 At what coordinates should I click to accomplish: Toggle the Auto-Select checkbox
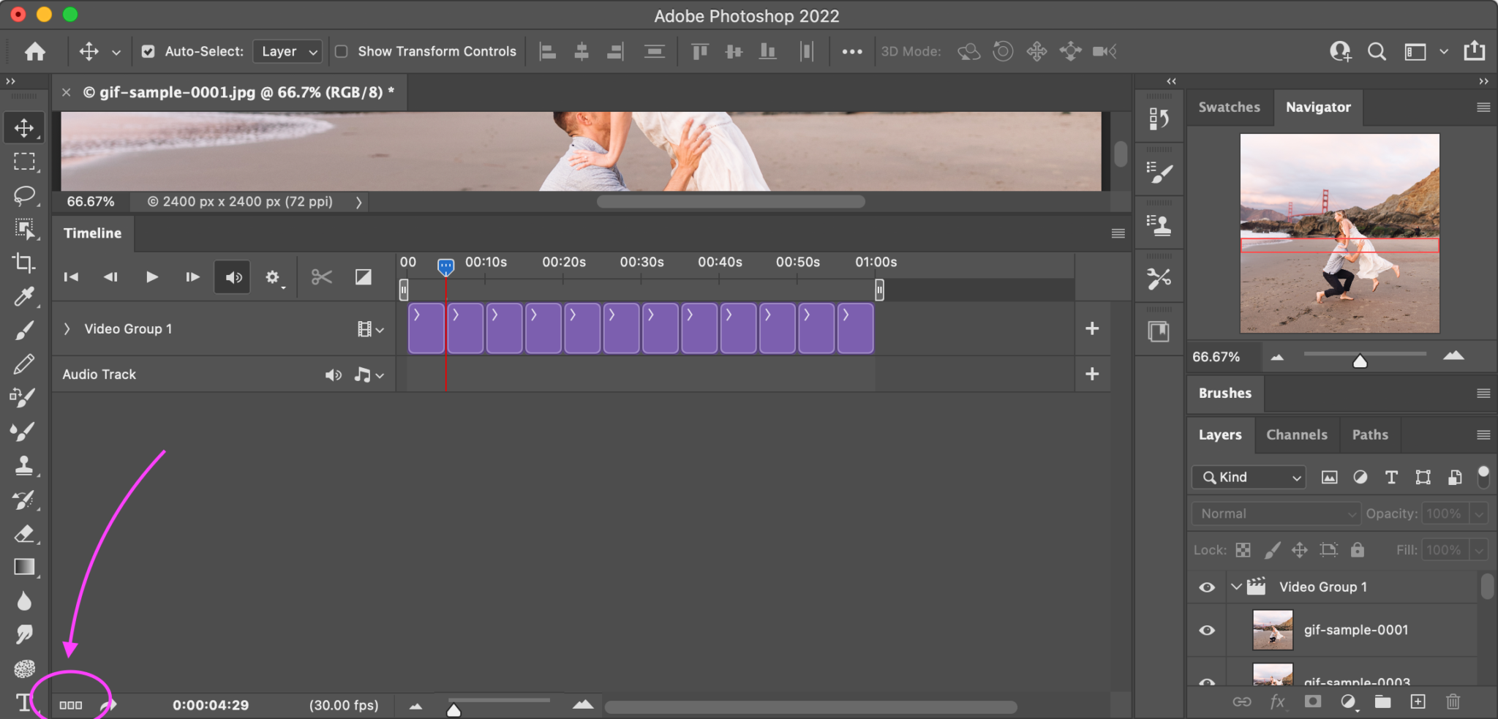[148, 51]
